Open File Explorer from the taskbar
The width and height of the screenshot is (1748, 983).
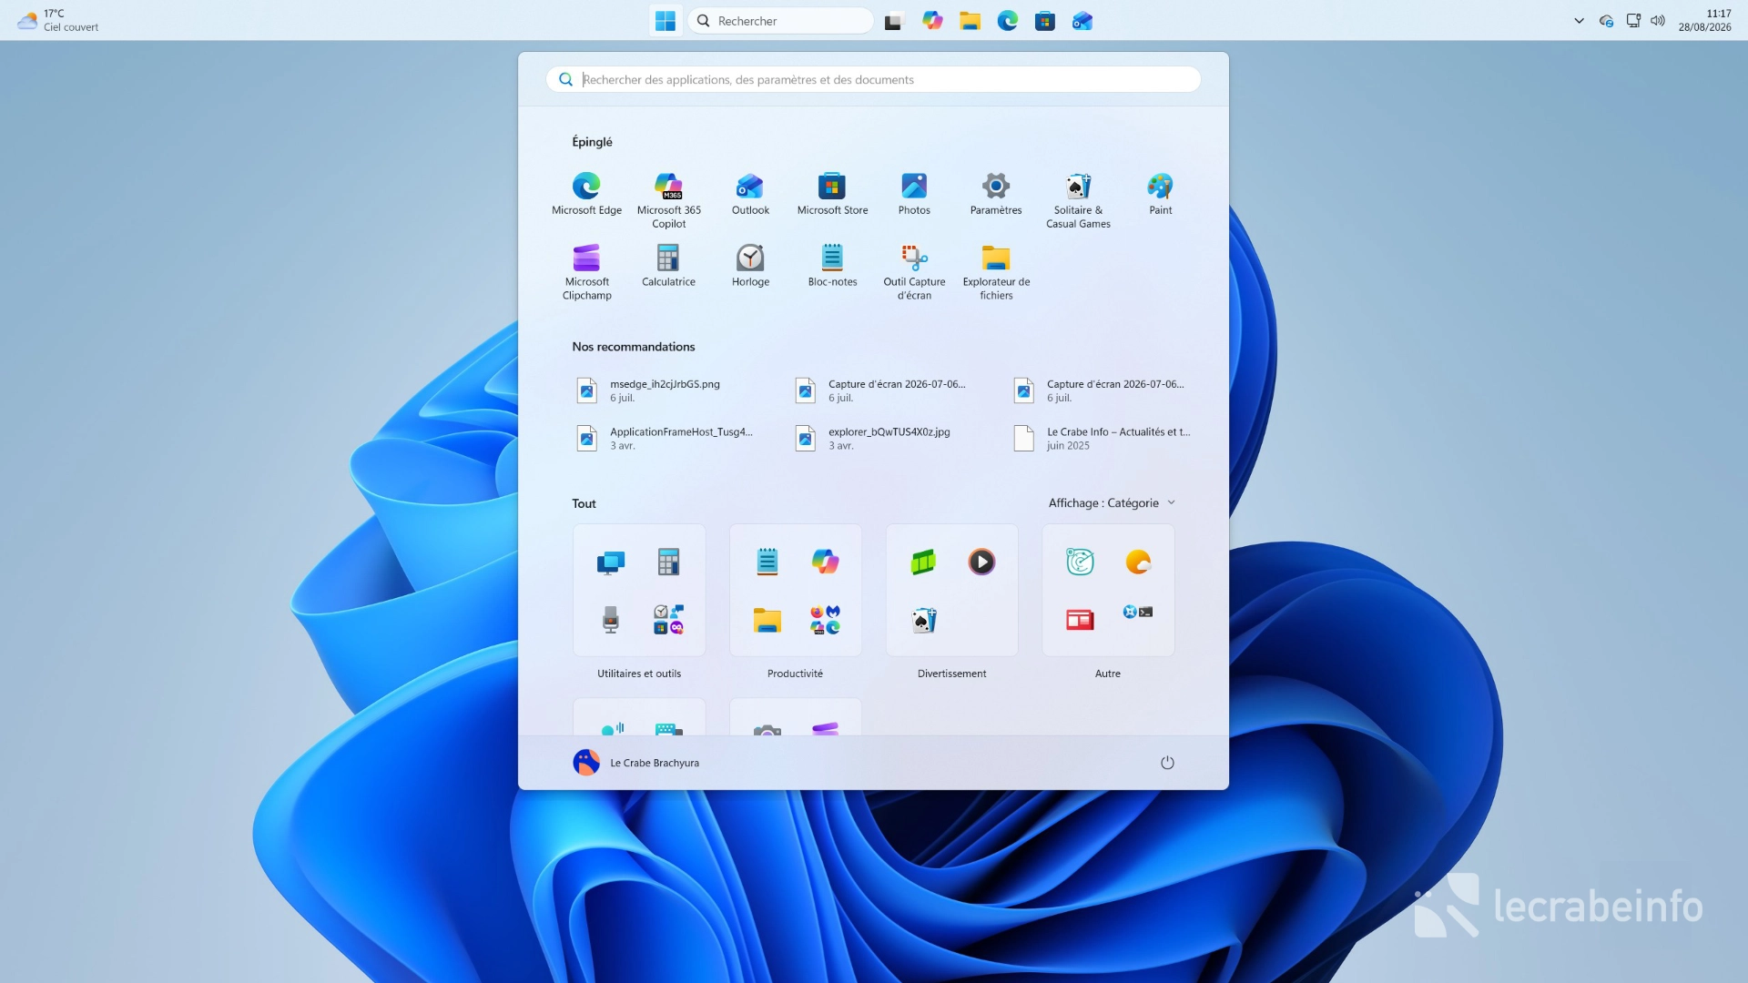(970, 21)
